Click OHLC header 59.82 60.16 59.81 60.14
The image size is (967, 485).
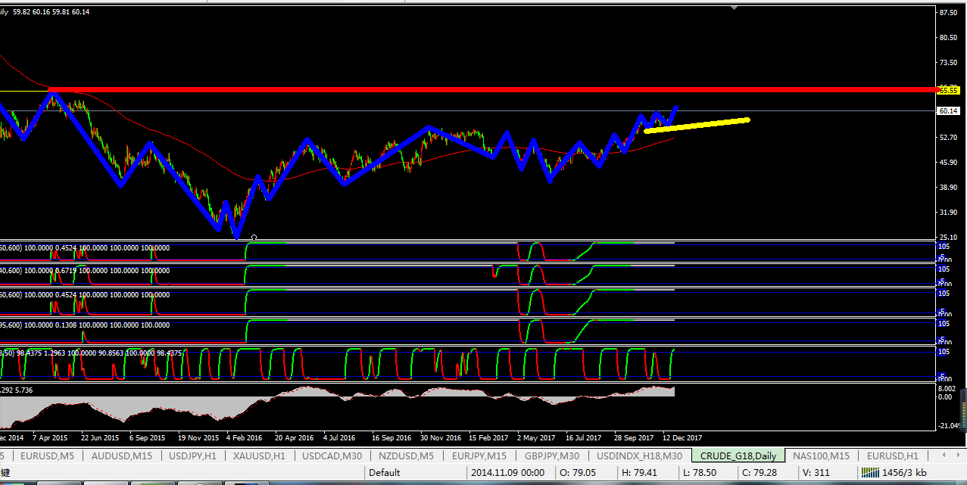point(51,11)
